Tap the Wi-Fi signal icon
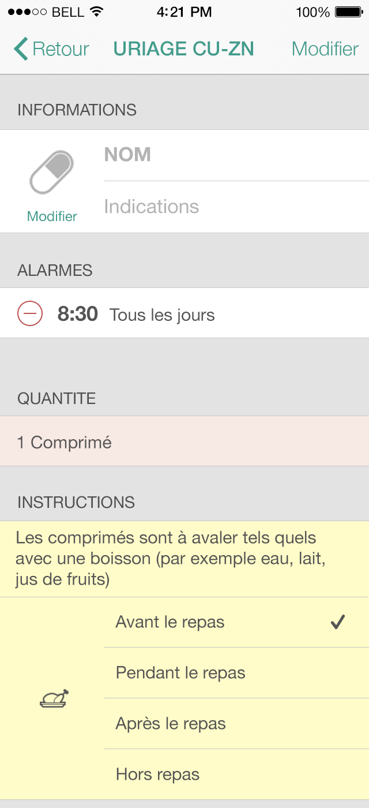This screenshot has width=369, height=808. click(97, 12)
